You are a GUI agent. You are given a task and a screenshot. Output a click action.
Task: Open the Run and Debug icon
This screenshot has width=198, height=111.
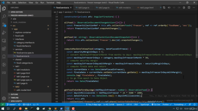click(4, 33)
